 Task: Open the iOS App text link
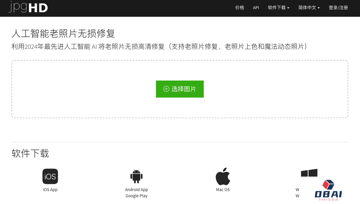pos(50,190)
